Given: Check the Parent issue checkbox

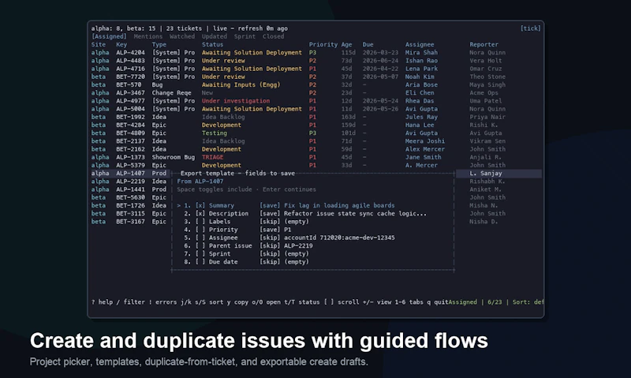Looking at the screenshot, I should 200,246.
